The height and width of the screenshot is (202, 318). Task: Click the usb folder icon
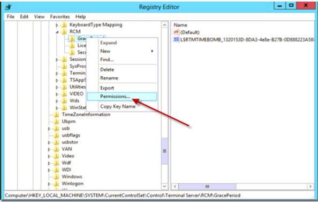[x=56, y=128]
